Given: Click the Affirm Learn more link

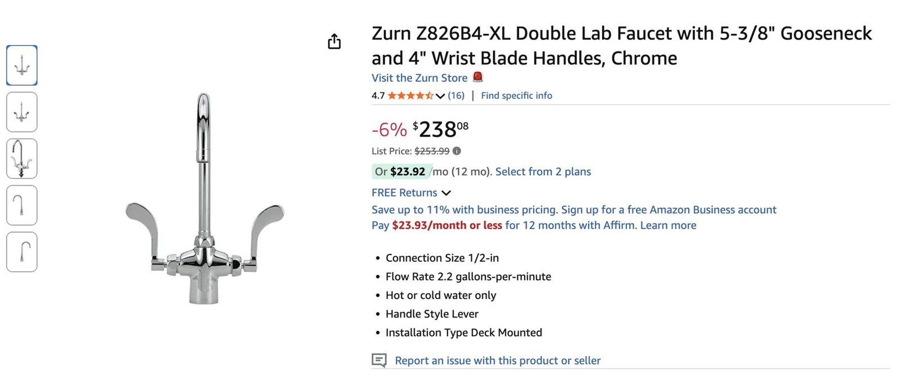Looking at the screenshot, I should (x=668, y=225).
